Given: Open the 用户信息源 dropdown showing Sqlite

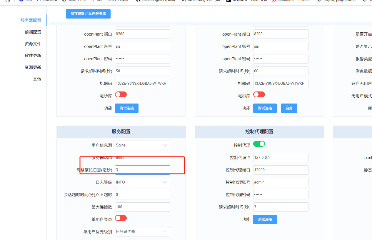Looking at the screenshot, I should click(x=142, y=145).
